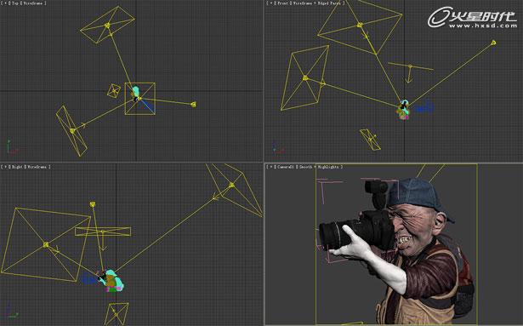This screenshot has width=523, height=326.
Task: Open Smooth + Highlights shading menu
Action: coord(320,166)
